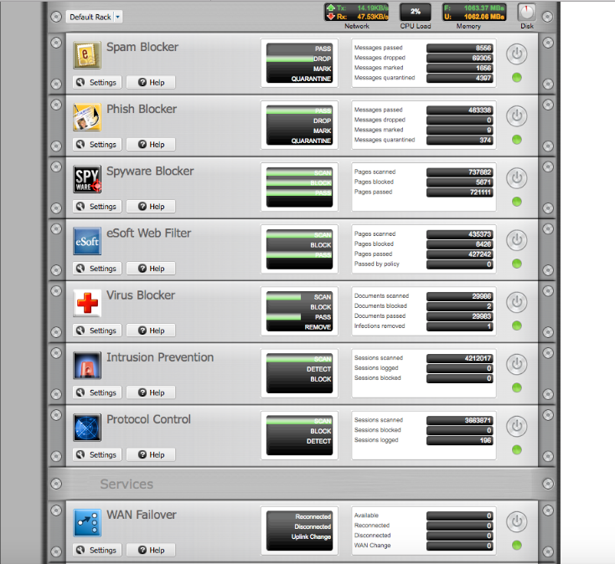Click the Virus Blocker red cross icon
Viewport: 615px width, 564px height.
point(87,303)
